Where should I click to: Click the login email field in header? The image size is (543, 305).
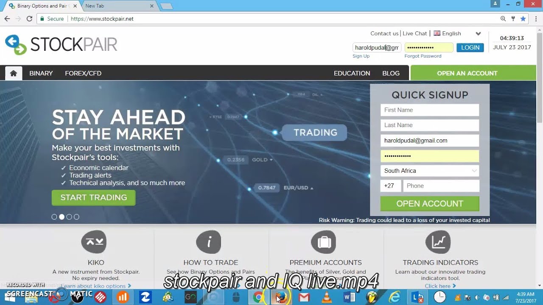pyautogui.click(x=377, y=47)
